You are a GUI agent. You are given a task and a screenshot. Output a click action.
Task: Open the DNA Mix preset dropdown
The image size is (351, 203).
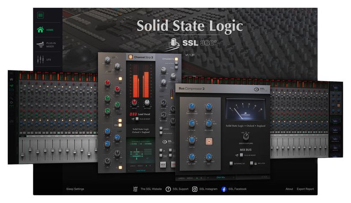[221, 177]
